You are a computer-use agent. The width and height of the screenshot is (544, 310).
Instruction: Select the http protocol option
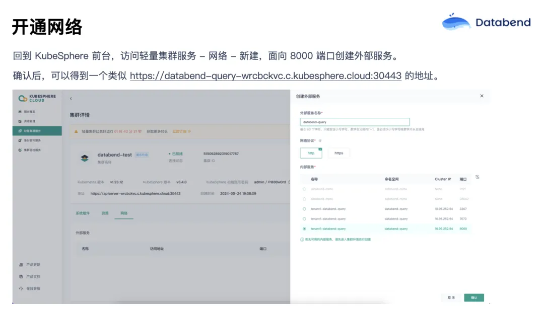point(311,153)
